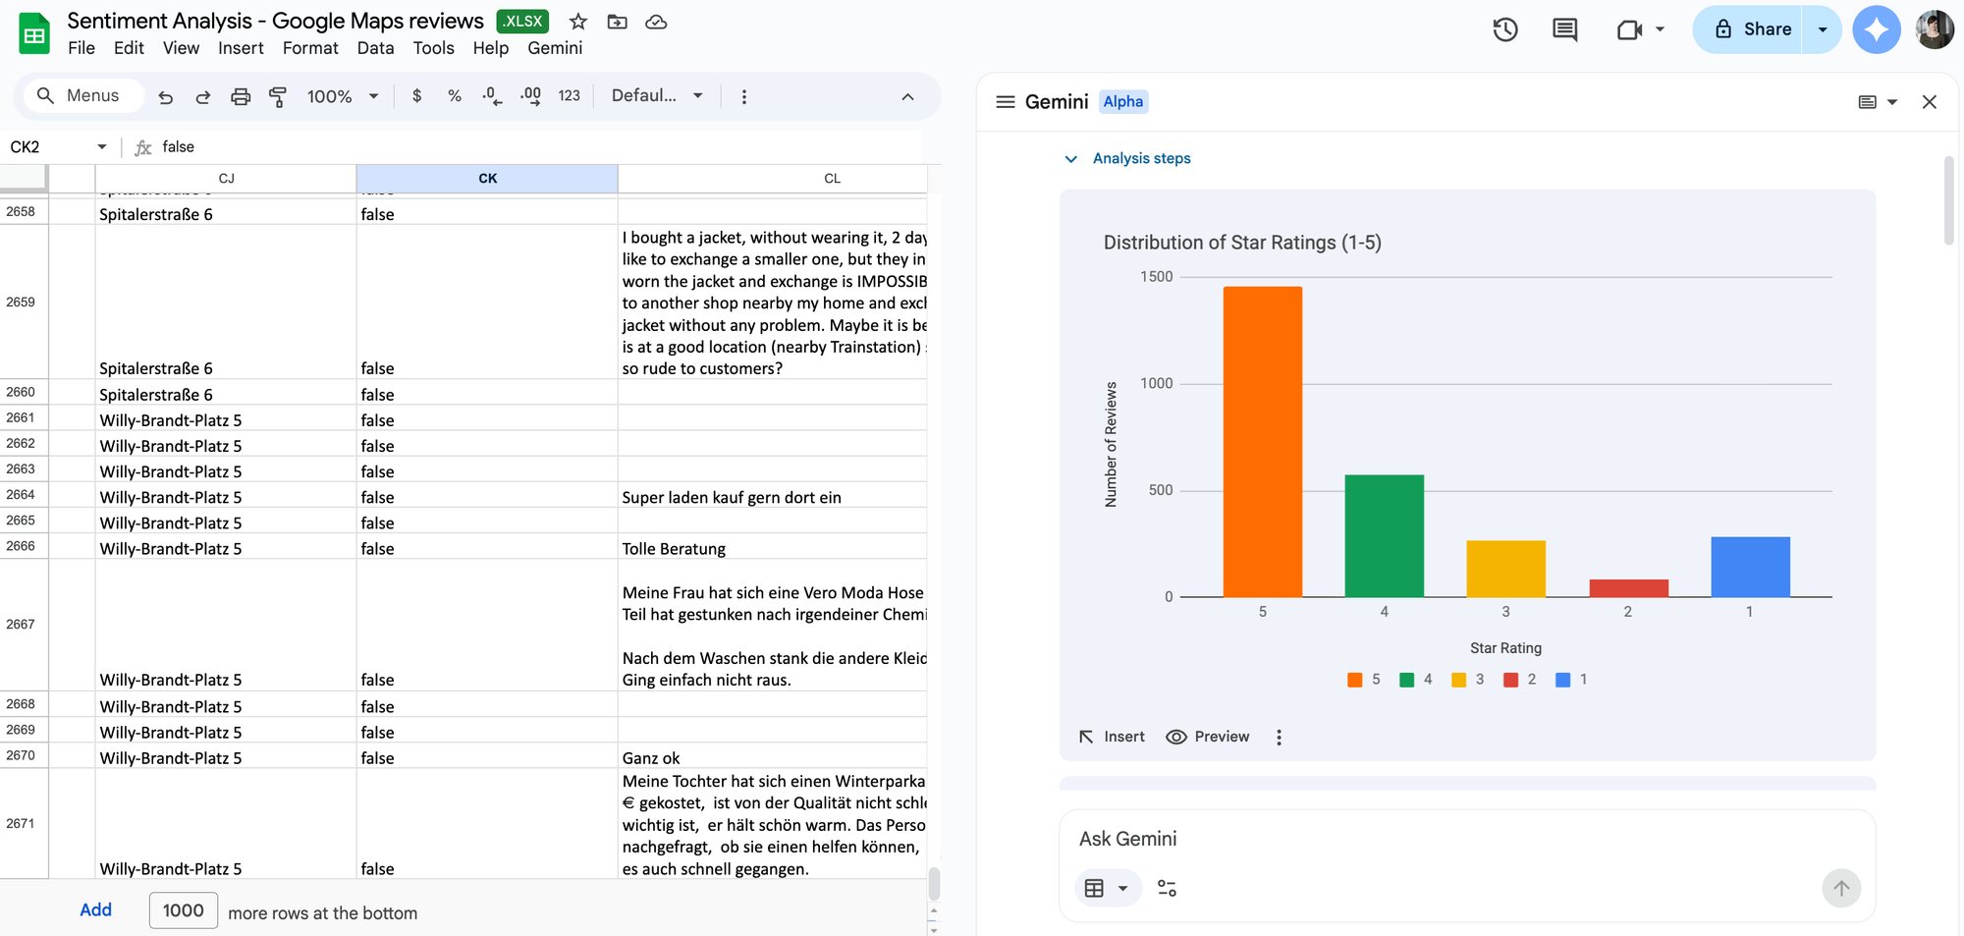Image resolution: width=1964 pixels, height=936 pixels.
Task: Collapse the Analysis steps section
Action: click(x=1070, y=158)
